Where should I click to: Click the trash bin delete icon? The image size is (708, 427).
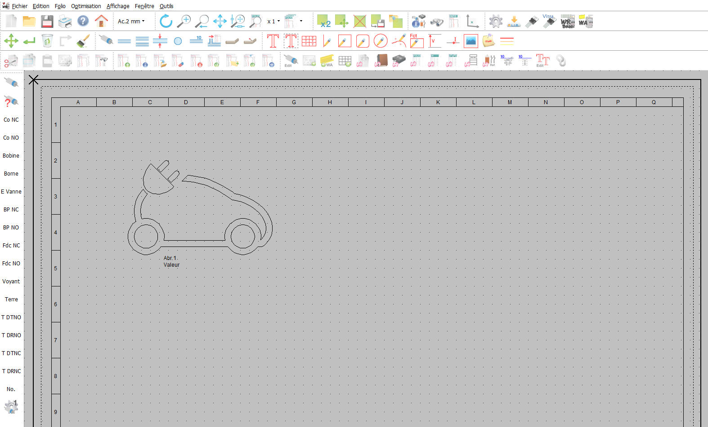(47, 41)
